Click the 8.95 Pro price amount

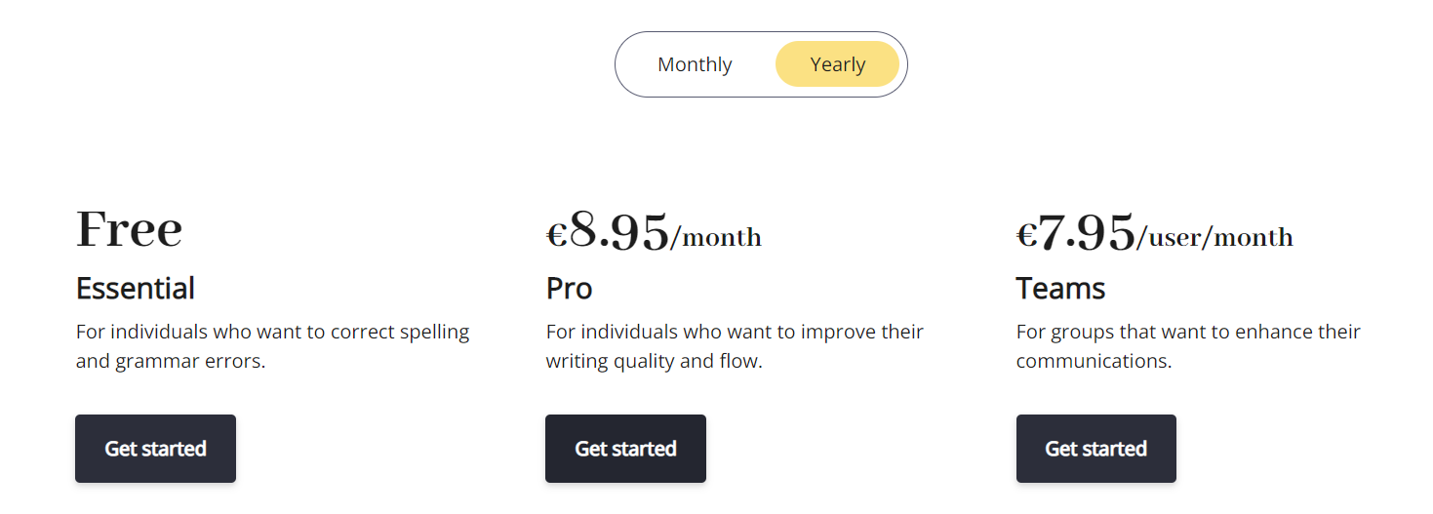click(619, 232)
